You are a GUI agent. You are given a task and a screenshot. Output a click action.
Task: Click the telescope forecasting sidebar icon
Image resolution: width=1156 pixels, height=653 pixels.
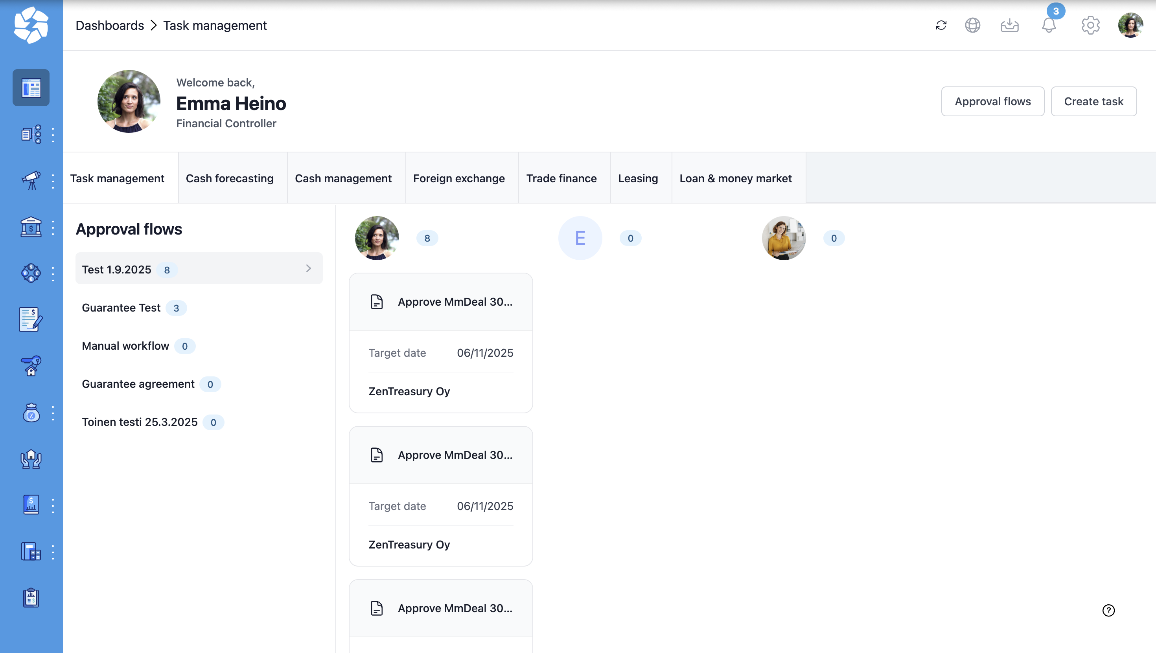pos(31,181)
